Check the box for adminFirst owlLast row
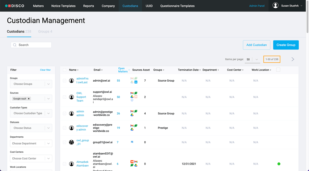 point(65,81)
